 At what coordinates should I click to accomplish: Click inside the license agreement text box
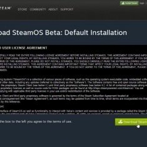click(73, 79)
